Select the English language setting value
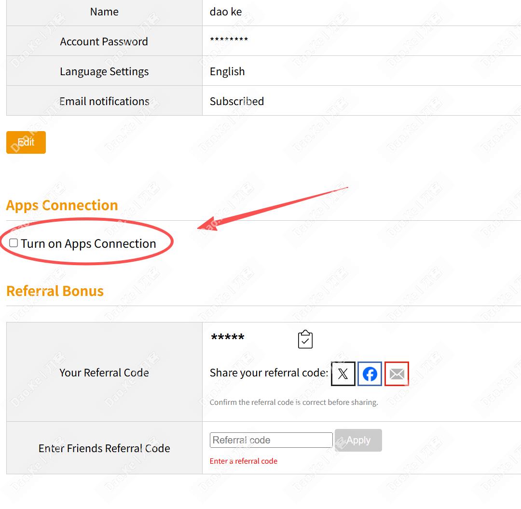 pos(227,71)
